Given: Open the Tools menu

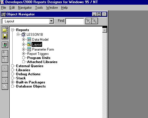Looking at the screenshot, I should [39, 8].
